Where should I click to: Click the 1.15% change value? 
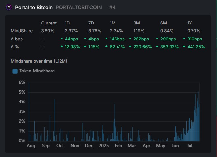[x=94, y=47]
